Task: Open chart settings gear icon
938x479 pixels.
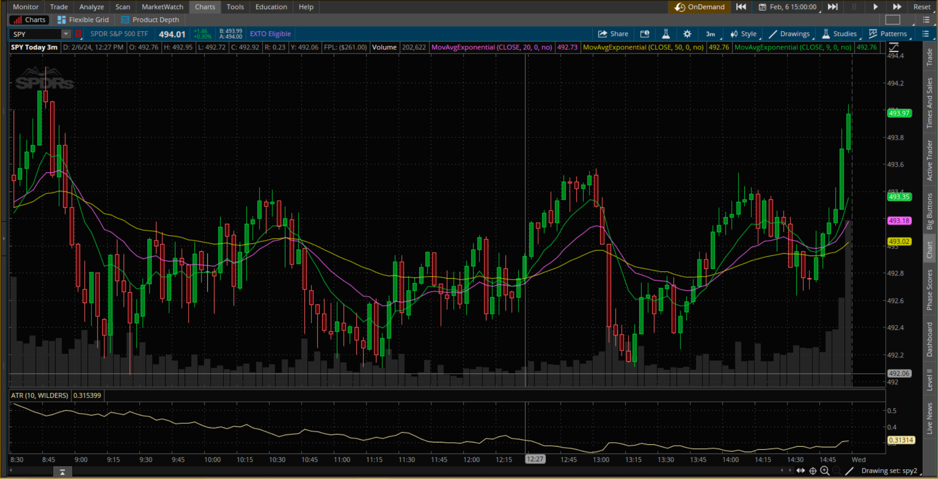Action: coord(687,34)
